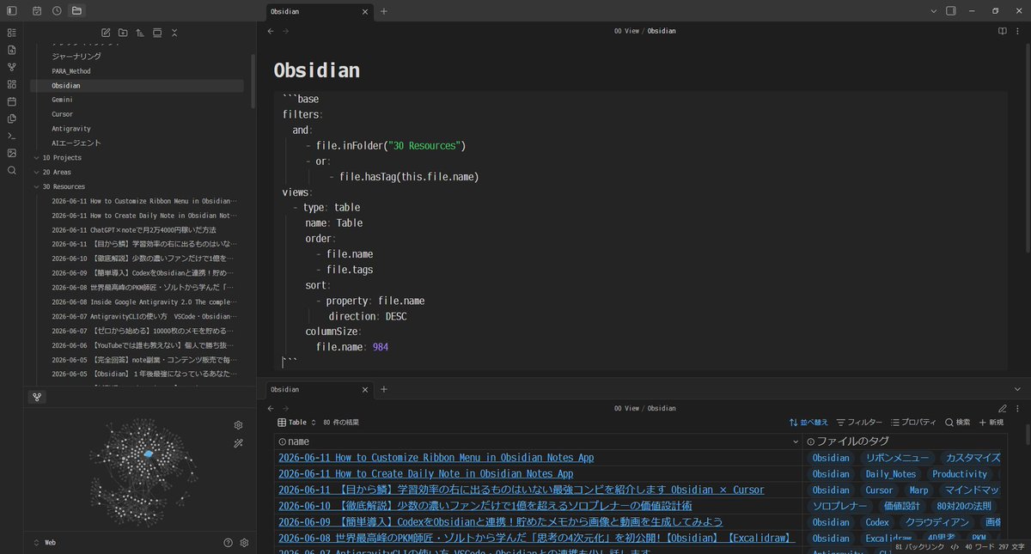1031x554 pixels.
Task: Click the search magnifier in the ribbon
Action: (x=11, y=170)
